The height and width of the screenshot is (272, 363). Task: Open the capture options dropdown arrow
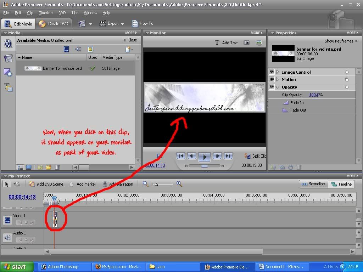(x=91, y=24)
